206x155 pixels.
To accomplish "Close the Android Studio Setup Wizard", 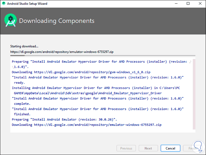I will click(200, 4).
